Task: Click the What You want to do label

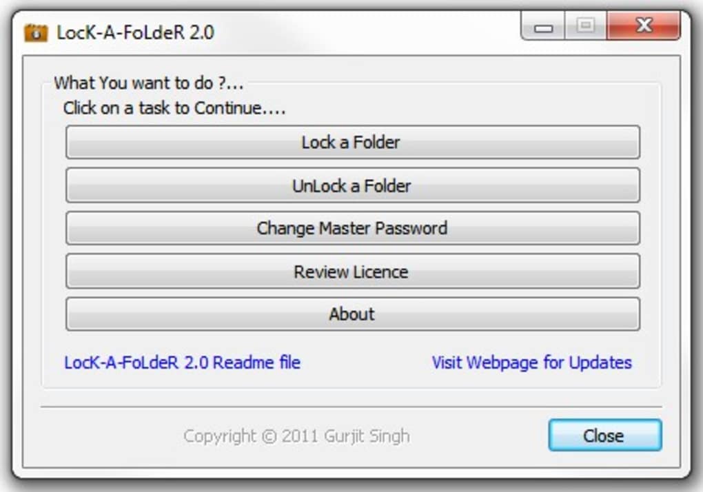Action: point(125,81)
